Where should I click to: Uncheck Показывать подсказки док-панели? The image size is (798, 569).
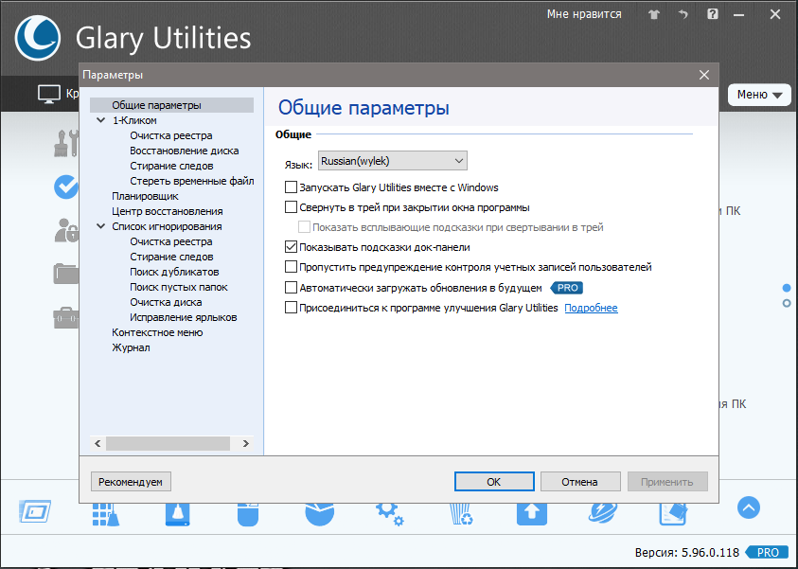click(x=291, y=247)
